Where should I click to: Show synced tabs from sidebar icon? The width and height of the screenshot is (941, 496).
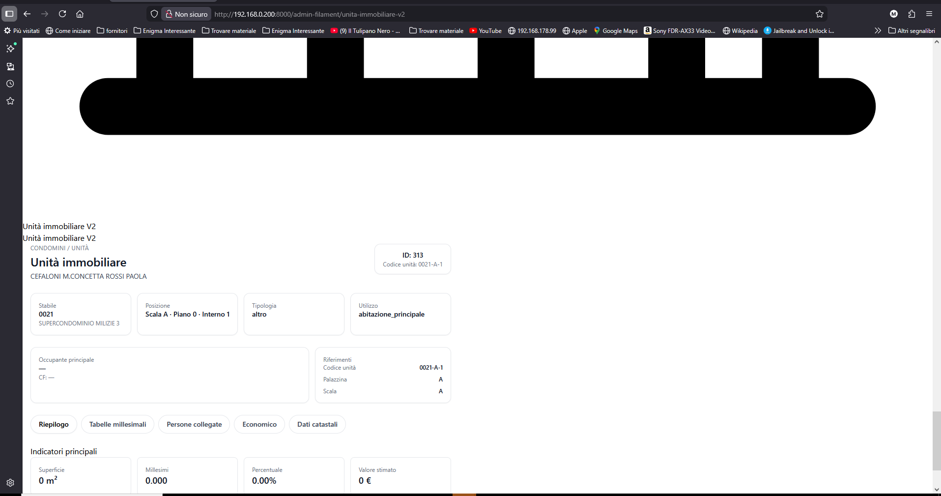(10, 66)
